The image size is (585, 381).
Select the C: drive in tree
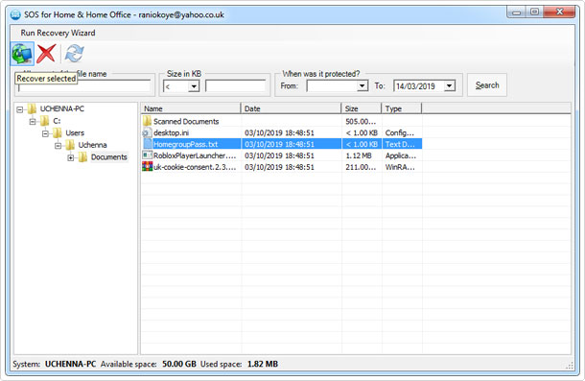click(x=57, y=121)
